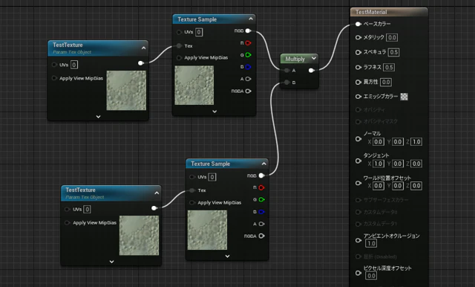Click the ノーマル input pin
The image size is (475, 287).
[358, 139]
